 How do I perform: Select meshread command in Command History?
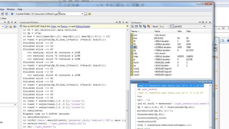click(173, 104)
